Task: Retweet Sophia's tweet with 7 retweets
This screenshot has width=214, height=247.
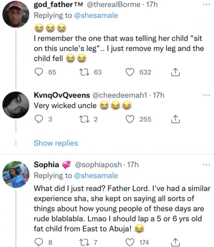Action: pyautogui.click(x=87, y=242)
